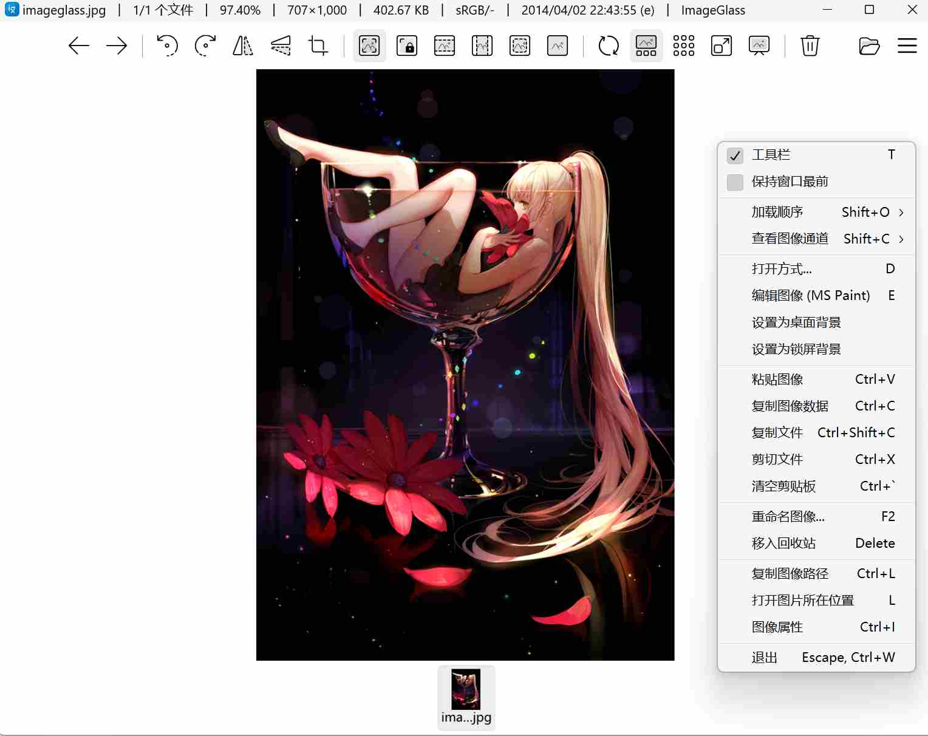
Task: Enter full screen mode icon
Action: point(722,46)
